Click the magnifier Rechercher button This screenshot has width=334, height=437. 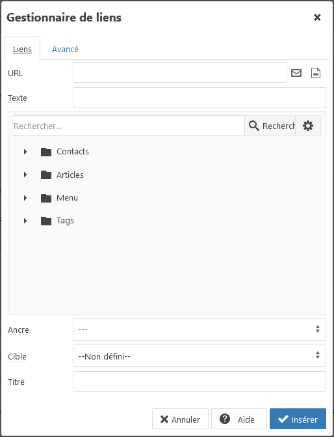coord(270,126)
